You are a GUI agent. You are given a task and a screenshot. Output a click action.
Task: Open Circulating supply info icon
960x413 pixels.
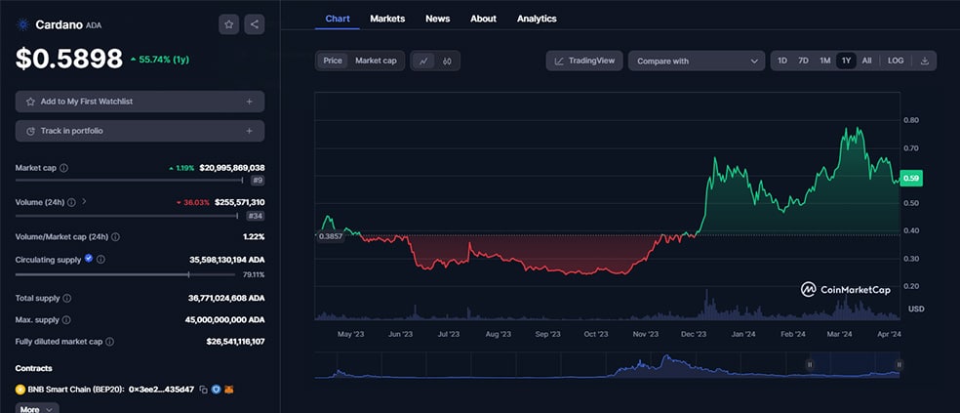coord(101,260)
